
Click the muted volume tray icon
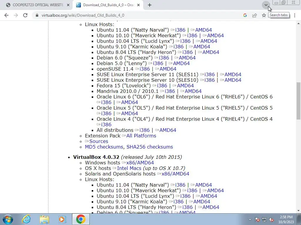click(271, 219)
